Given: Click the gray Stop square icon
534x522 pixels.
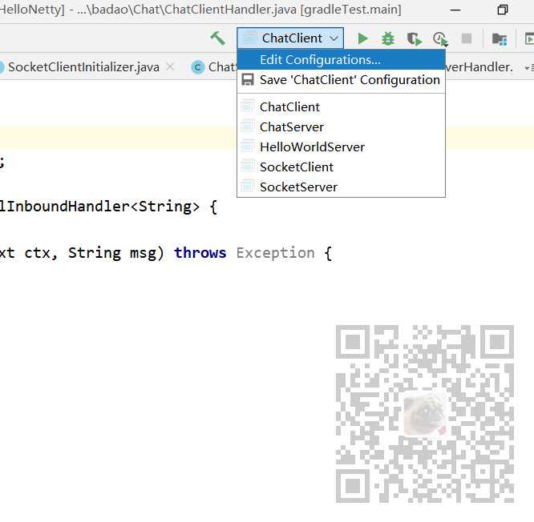Looking at the screenshot, I should click(x=466, y=38).
